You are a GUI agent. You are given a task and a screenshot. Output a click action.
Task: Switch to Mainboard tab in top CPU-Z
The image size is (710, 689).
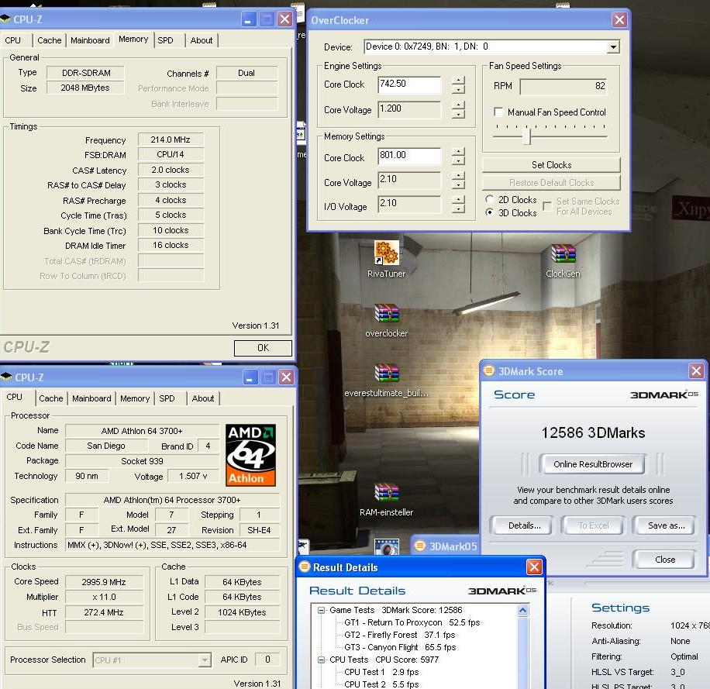coord(90,40)
